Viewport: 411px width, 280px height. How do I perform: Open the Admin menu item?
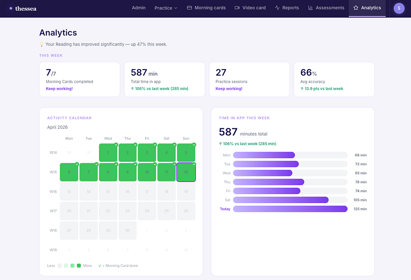139,8
